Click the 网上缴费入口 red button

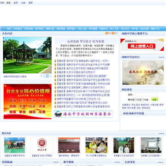[x=142, y=46]
